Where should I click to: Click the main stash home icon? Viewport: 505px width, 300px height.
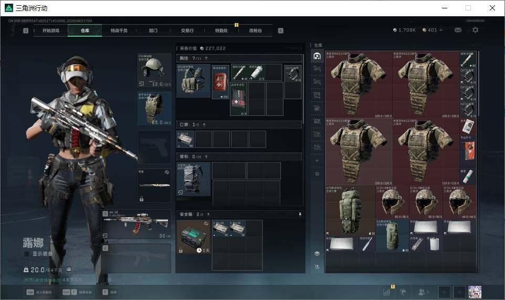[x=317, y=56]
